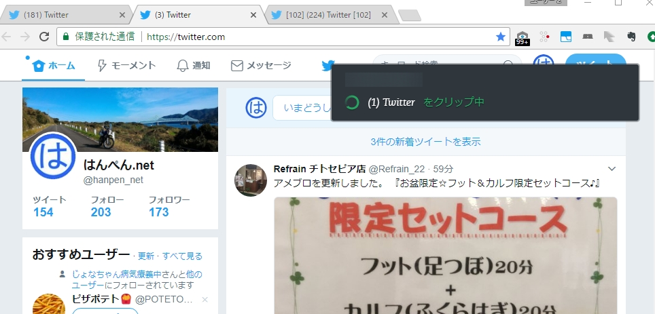Click the large は profile avatar
The height and width of the screenshot is (314, 655).
point(53,156)
